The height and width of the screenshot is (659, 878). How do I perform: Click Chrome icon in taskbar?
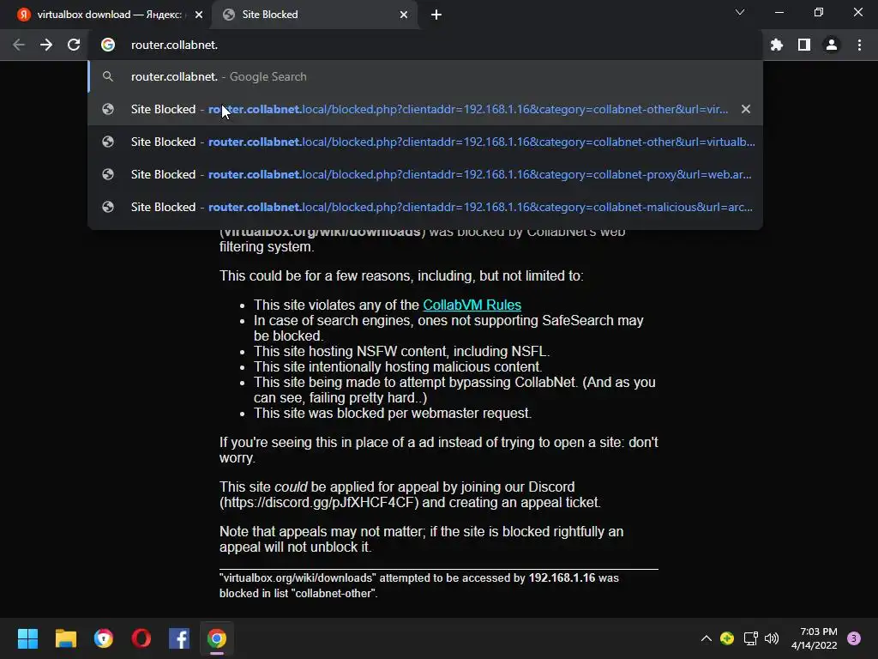217,638
